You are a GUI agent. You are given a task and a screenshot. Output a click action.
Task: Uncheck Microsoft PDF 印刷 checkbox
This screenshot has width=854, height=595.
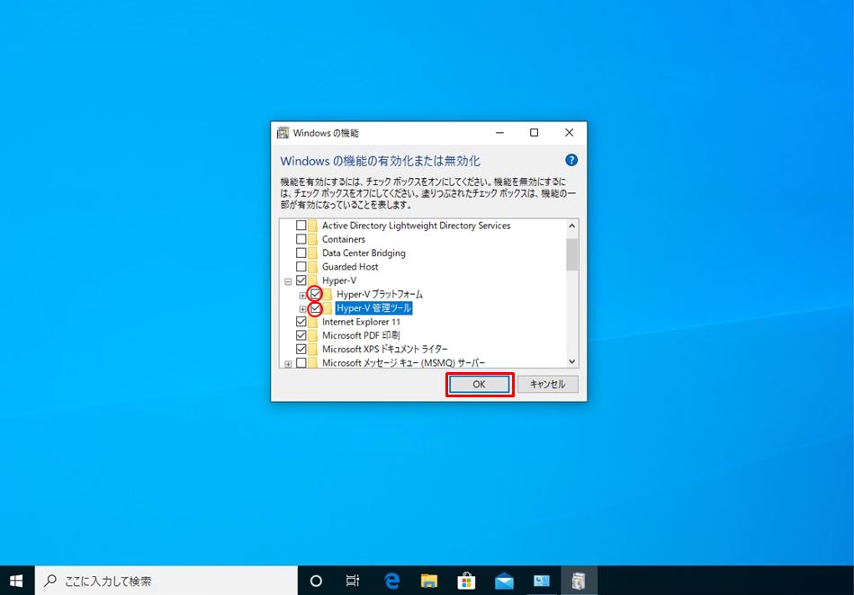301,335
